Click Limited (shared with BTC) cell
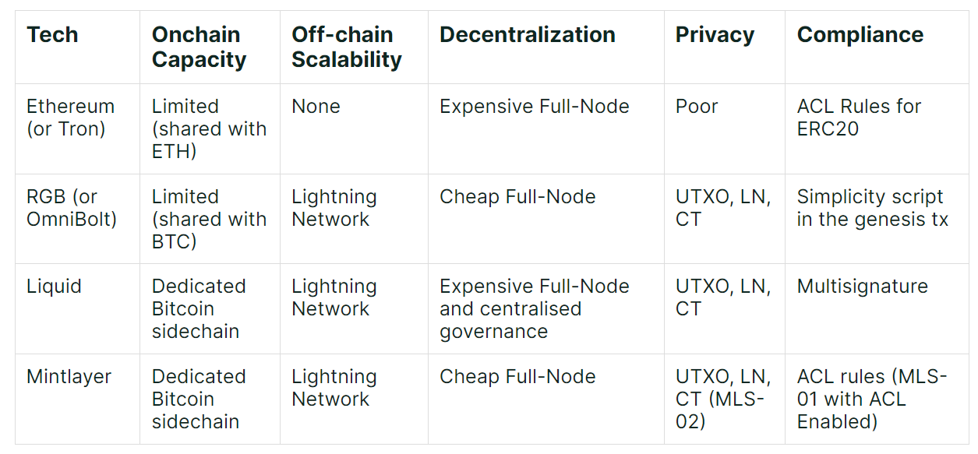 209,219
